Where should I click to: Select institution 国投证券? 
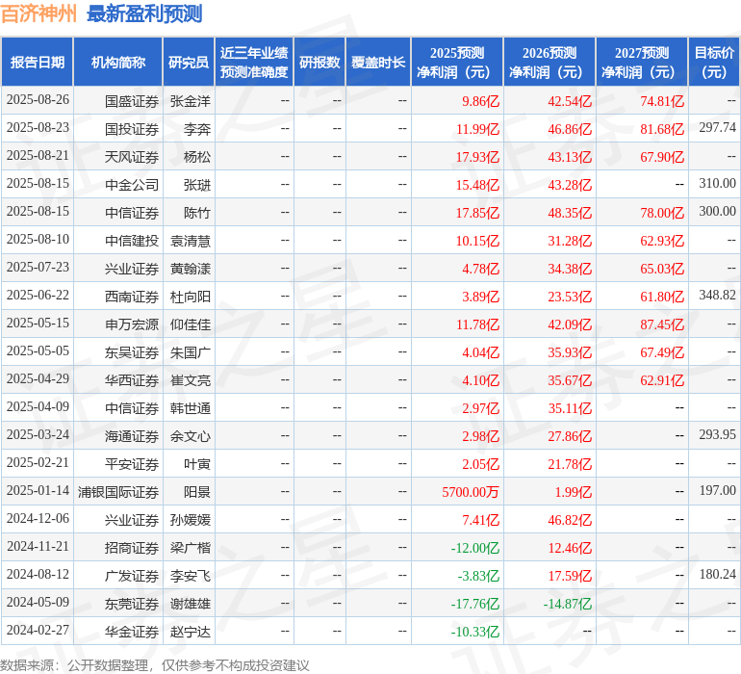(x=132, y=129)
